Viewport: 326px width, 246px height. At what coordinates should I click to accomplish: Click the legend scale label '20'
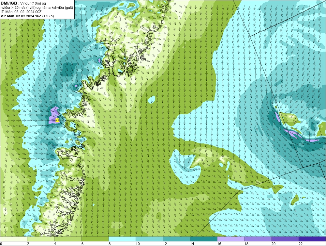274,244
